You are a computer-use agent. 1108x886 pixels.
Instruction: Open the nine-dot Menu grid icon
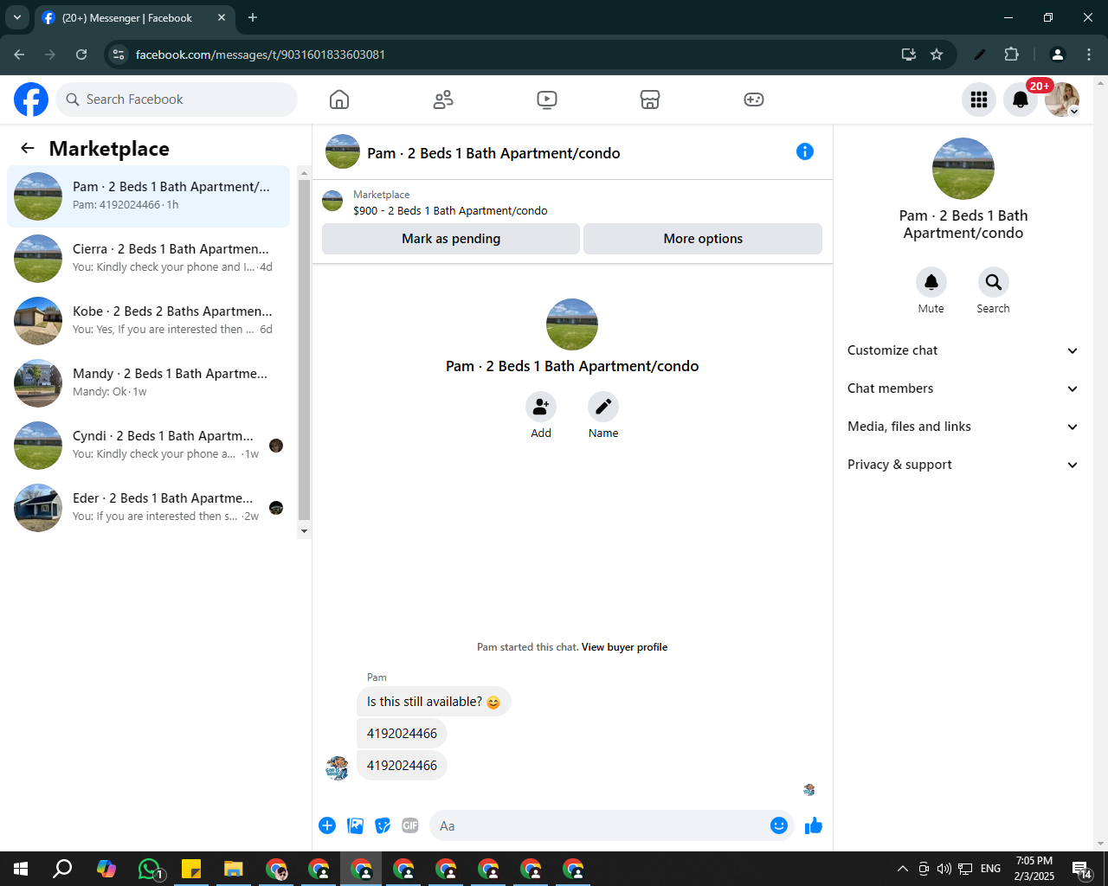click(x=979, y=100)
